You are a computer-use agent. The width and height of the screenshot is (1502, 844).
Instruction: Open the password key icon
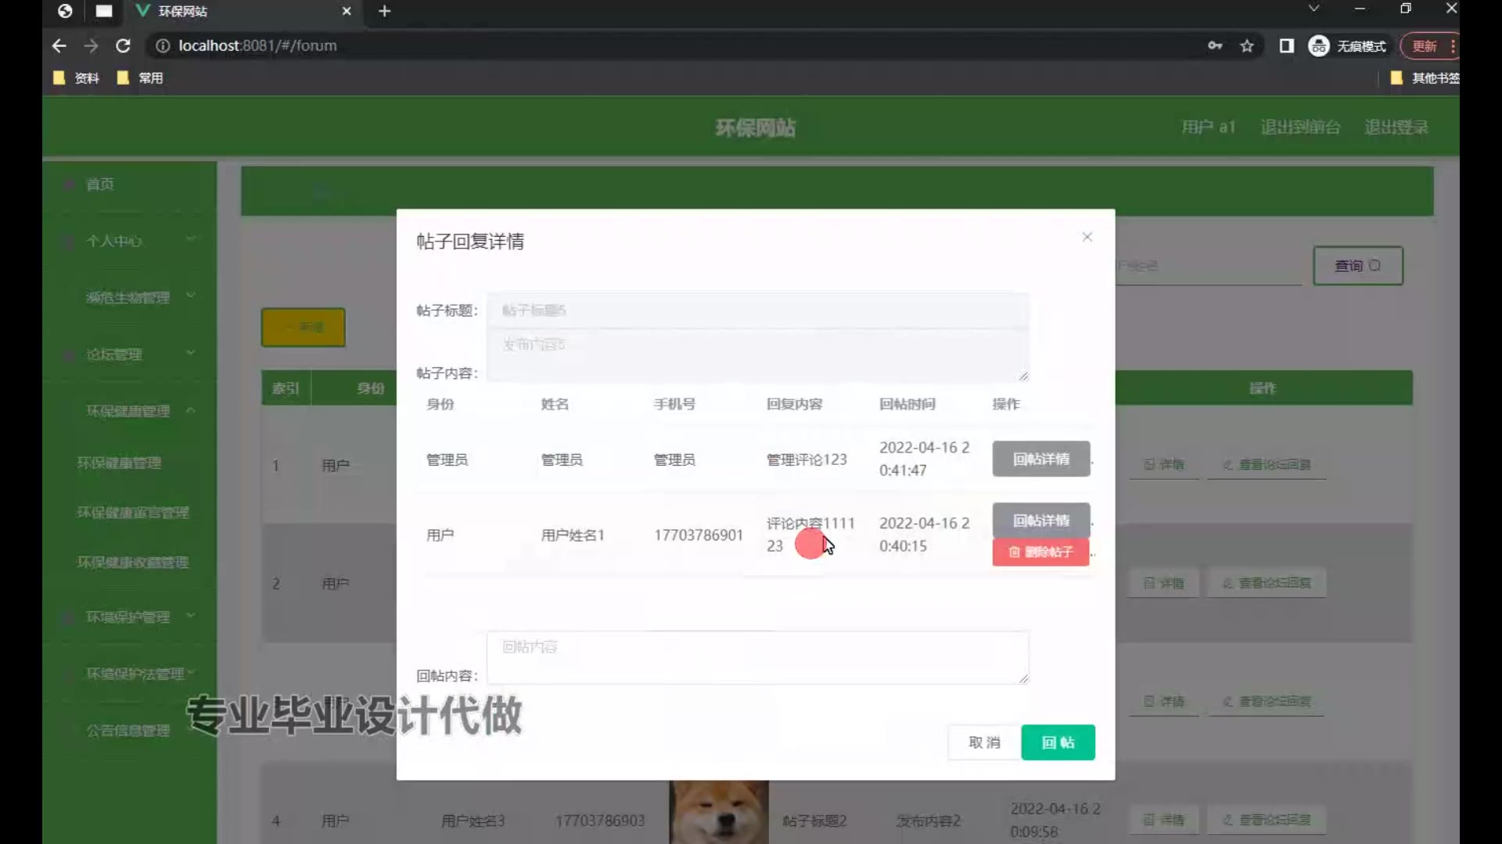[x=1215, y=46]
